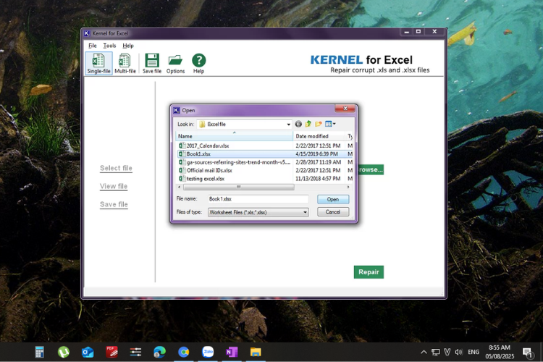This screenshot has height=362, width=543.
Task: Go up one folder level in Open dialog
Action: pos(308,124)
